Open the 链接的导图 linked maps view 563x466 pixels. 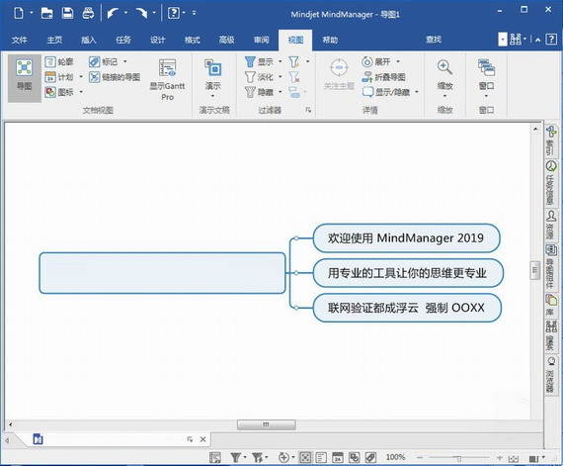(x=115, y=77)
